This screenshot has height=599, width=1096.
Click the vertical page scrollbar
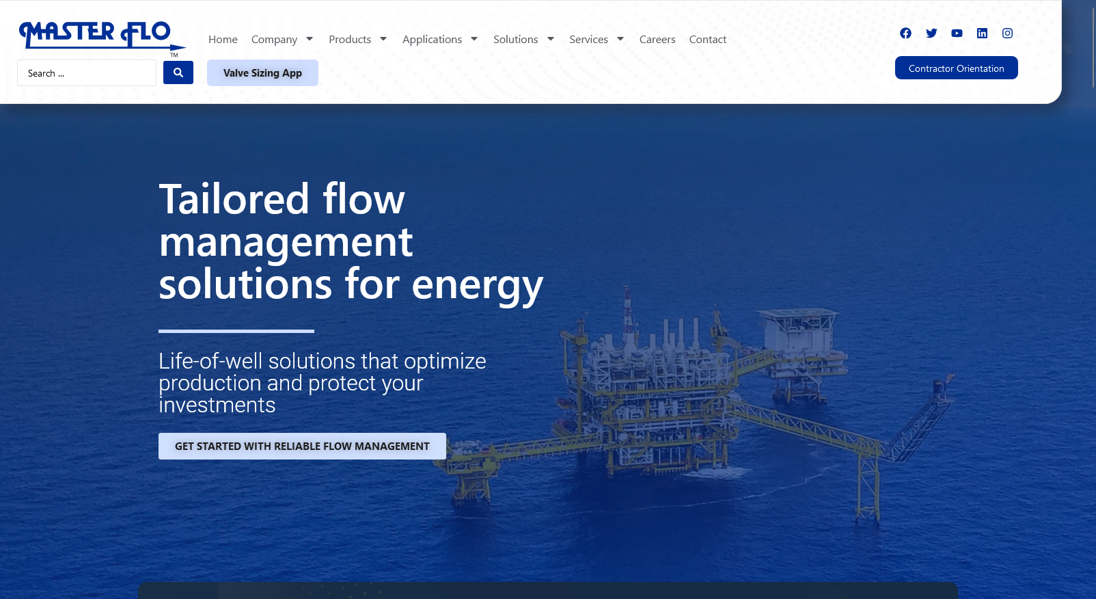pos(1092,48)
